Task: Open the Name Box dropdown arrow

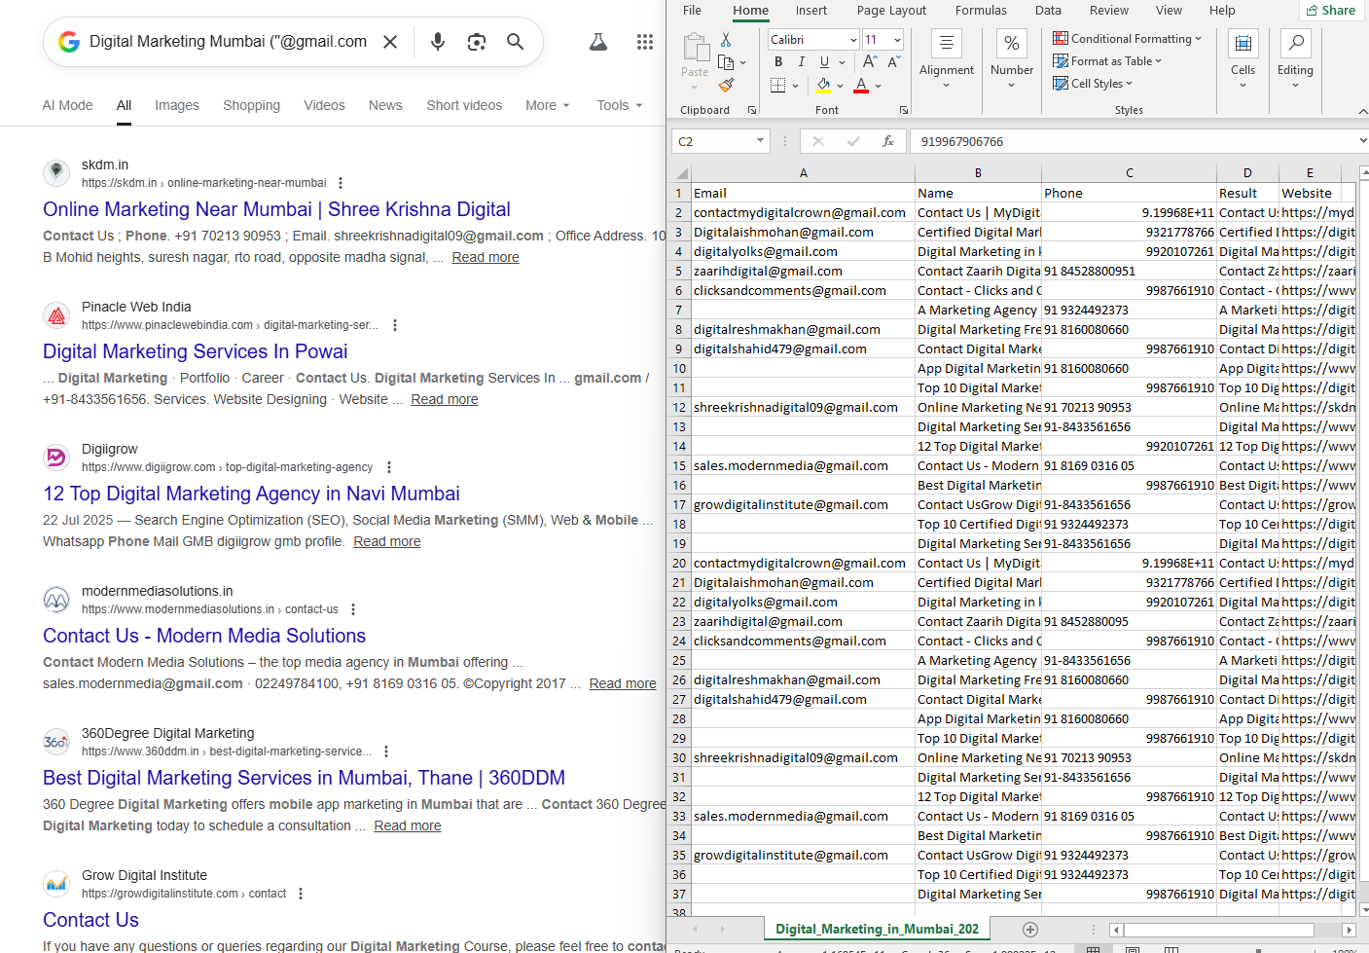Action: pyautogui.click(x=760, y=141)
